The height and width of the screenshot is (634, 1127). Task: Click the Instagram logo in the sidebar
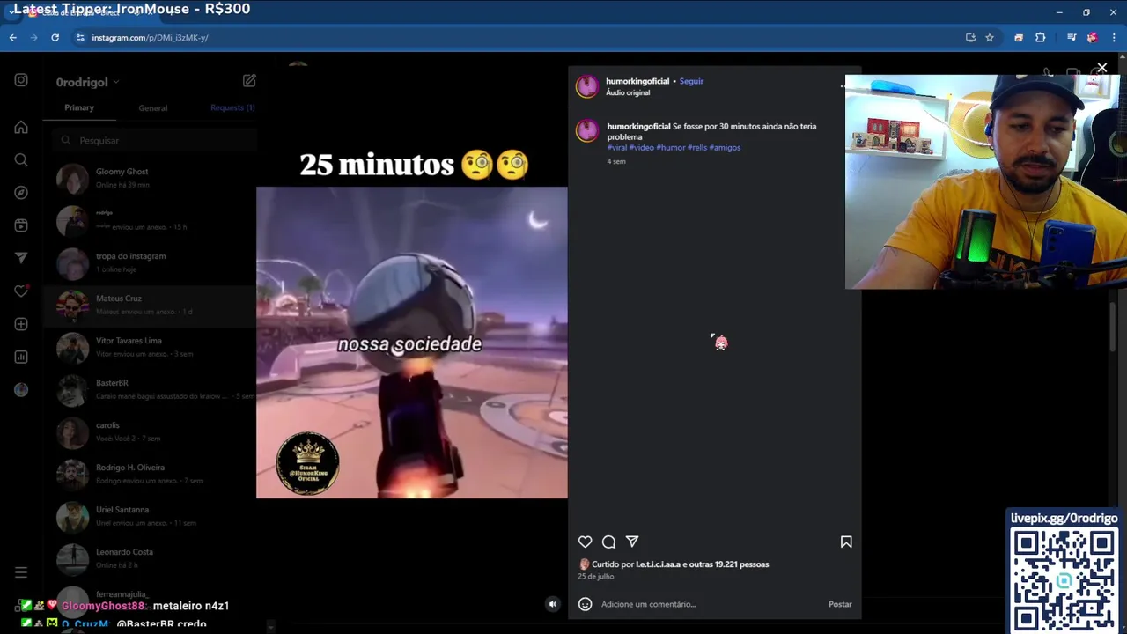pyautogui.click(x=21, y=80)
